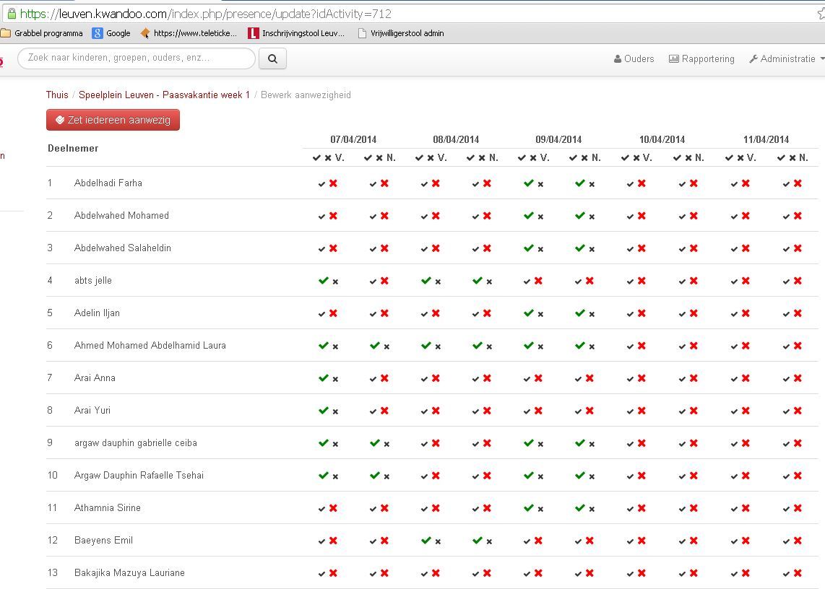Viewport: 825px width, 589px height.
Task: Click the search magnifier button
Action: (x=272, y=58)
